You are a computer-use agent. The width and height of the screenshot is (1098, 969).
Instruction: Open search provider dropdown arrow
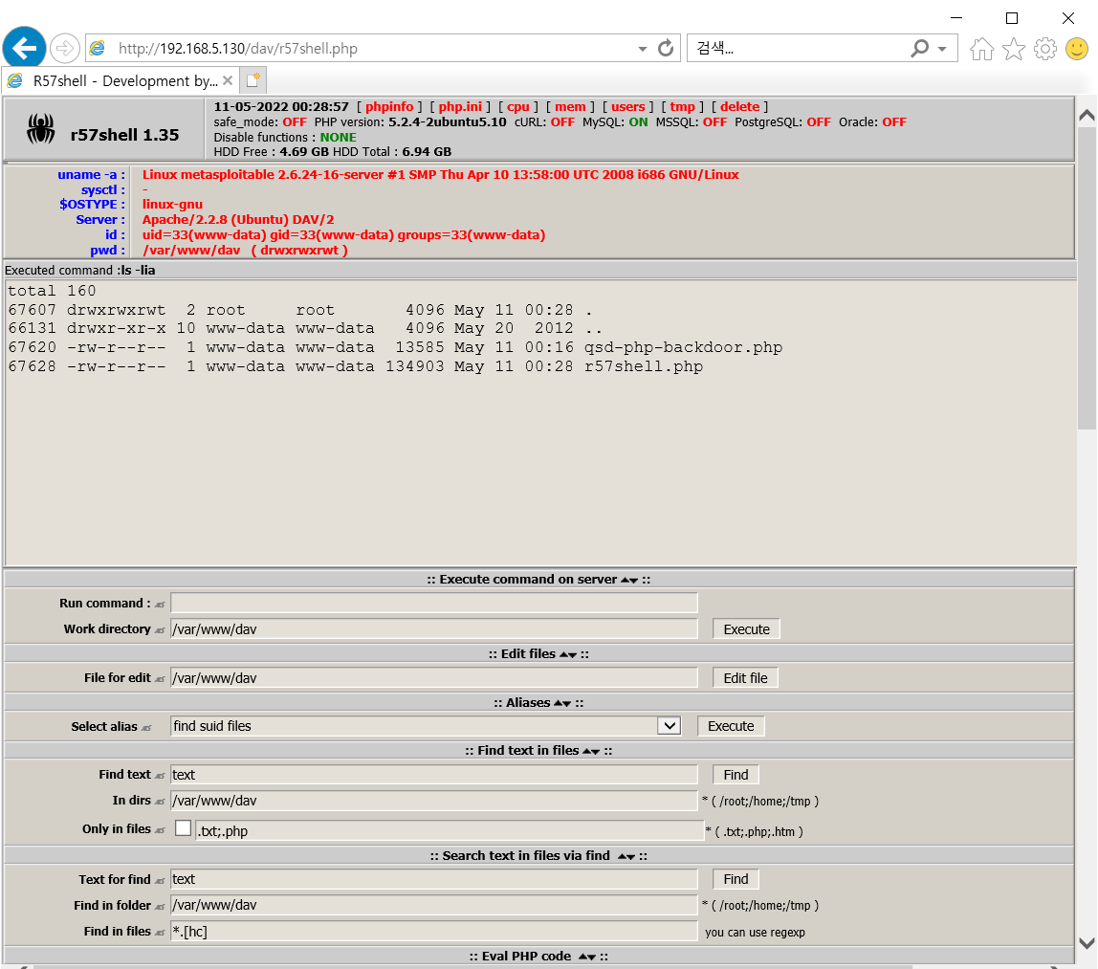(x=942, y=49)
